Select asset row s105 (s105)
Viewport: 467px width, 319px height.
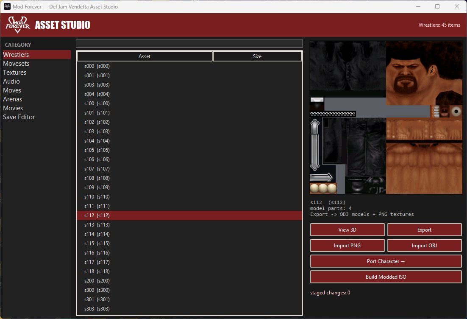(x=189, y=150)
